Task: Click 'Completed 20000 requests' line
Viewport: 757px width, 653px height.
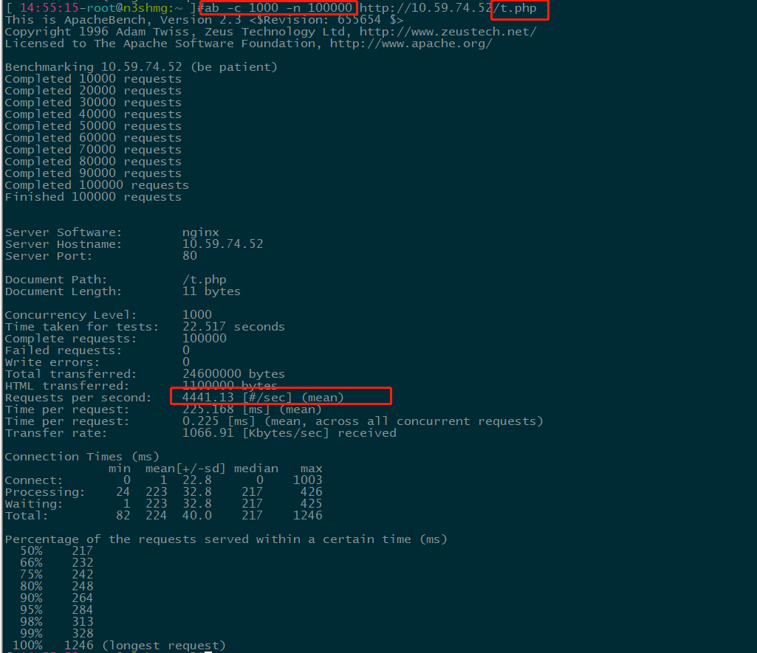Action: click(x=93, y=91)
